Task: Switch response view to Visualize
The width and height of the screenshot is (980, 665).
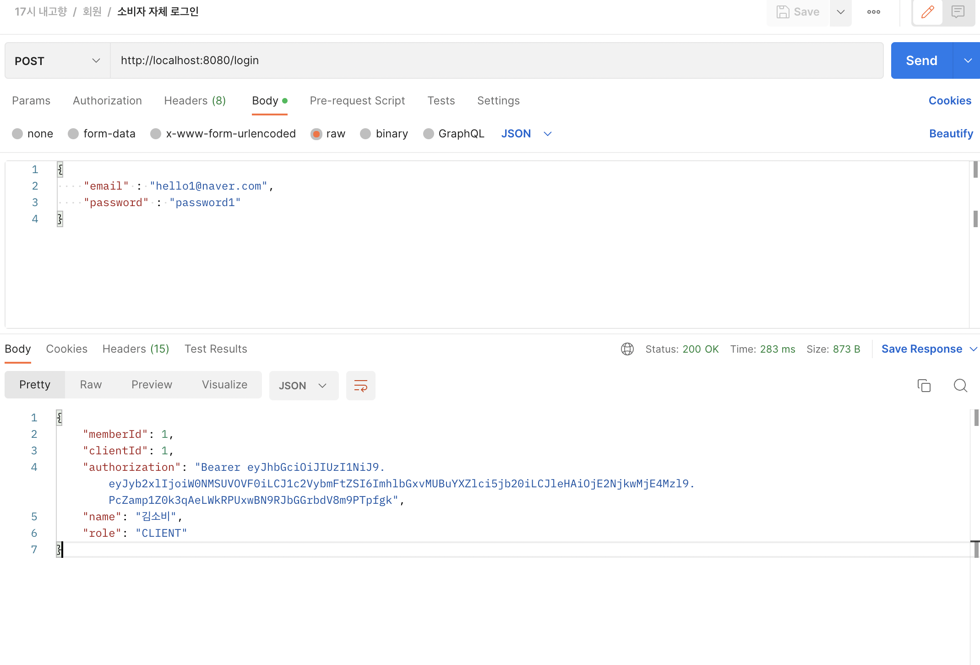Action: pyautogui.click(x=224, y=385)
